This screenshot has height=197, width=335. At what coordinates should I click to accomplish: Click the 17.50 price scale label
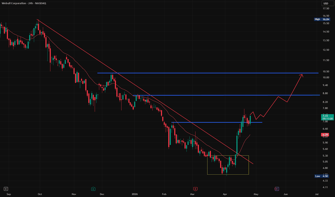tap(326, 9)
